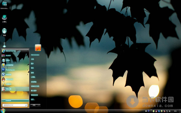Open the shield tray icon

[162, 111]
